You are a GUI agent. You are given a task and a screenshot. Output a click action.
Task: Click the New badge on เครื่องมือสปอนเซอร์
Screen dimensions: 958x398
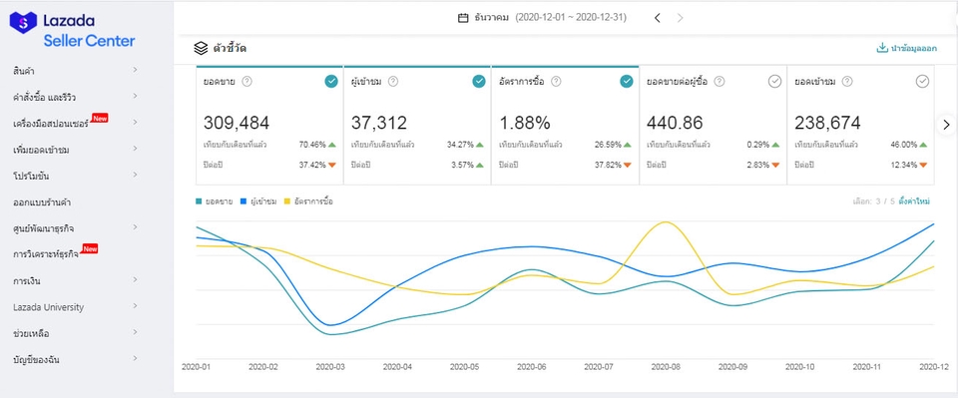(100, 118)
